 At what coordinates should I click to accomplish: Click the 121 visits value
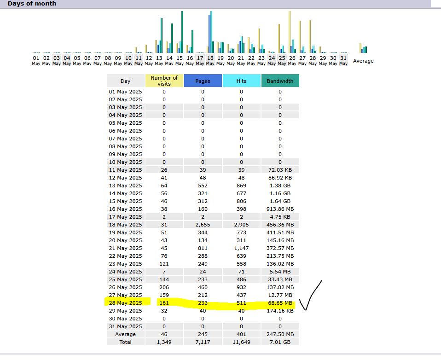tap(164, 264)
